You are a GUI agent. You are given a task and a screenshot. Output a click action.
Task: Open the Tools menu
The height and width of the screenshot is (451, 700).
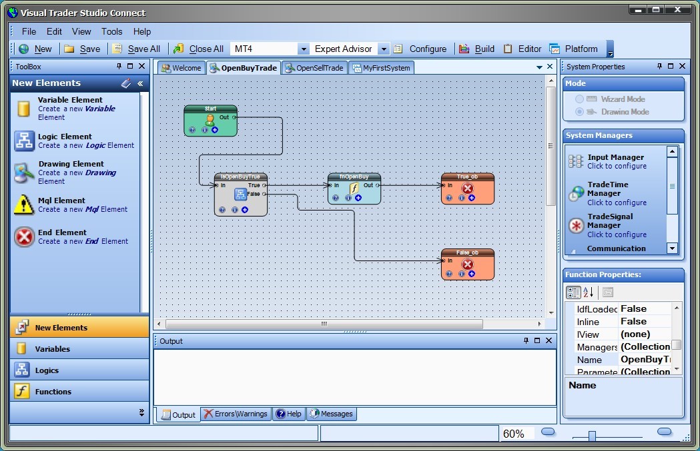pyautogui.click(x=111, y=31)
